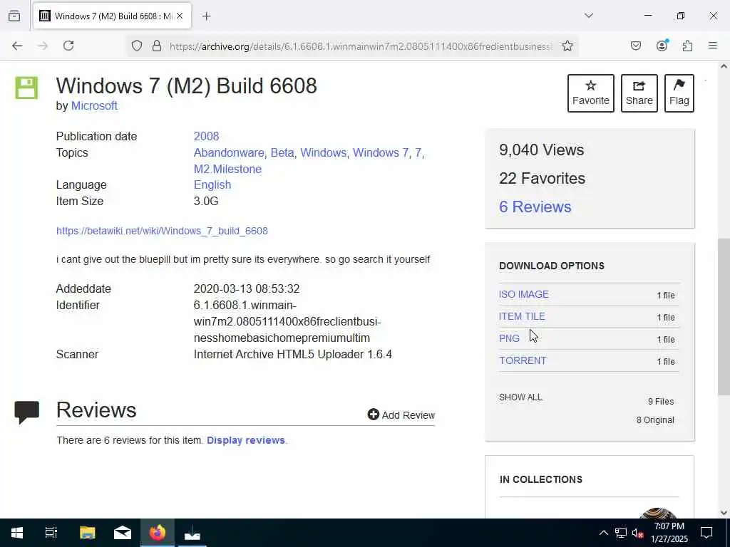Select the PNG download option
Viewport: 730px width, 547px height.
(x=509, y=338)
